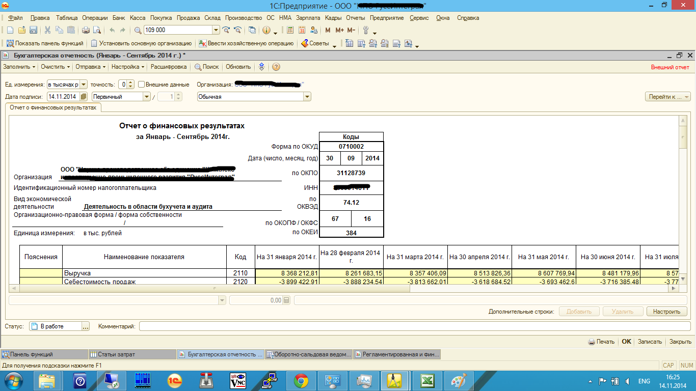Open the Перейти к ... dropdown
Image resolution: width=696 pixels, height=391 pixels.
click(668, 97)
